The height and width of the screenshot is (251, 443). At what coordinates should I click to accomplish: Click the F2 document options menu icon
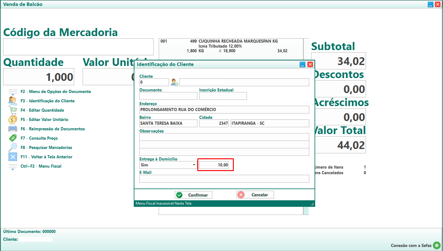(13, 92)
